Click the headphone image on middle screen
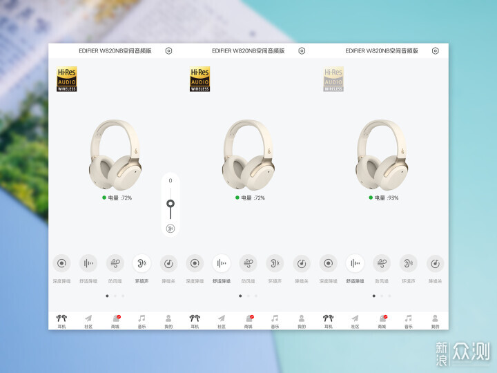 (x=248, y=155)
